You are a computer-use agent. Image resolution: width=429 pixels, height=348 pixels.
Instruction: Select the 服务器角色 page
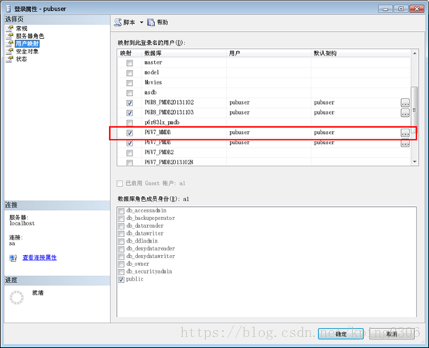click(x=30, y=36)
